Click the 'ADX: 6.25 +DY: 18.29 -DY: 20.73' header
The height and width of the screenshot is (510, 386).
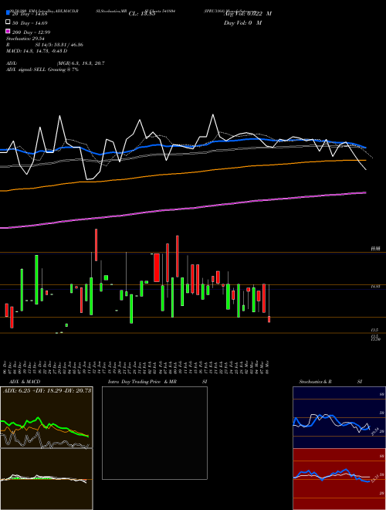pyautogui.click(x=47, y=391)
